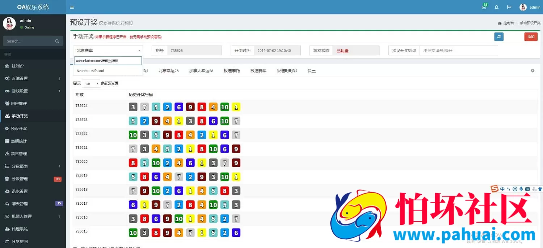Click the sidebar search magnifier icon
Image resolution: width=543 pixels, height=248 pixels.
point(57,41)
